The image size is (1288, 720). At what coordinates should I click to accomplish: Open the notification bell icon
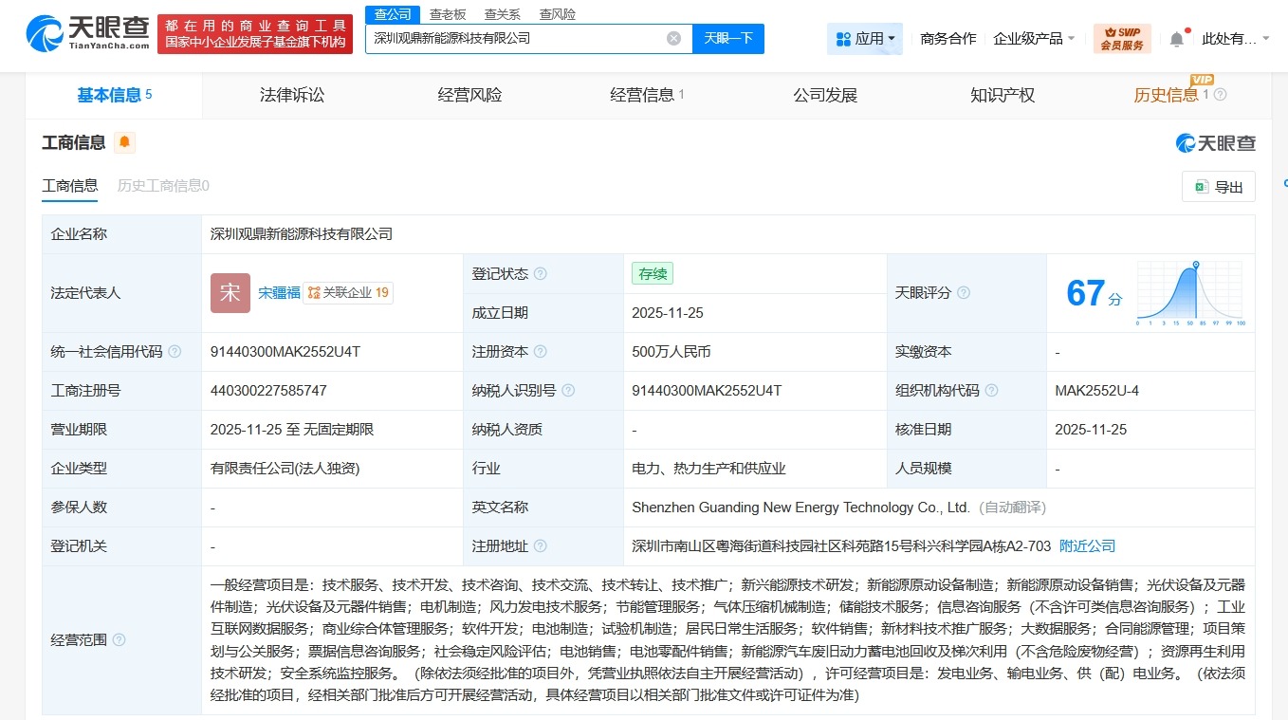tap(1176, 35)
